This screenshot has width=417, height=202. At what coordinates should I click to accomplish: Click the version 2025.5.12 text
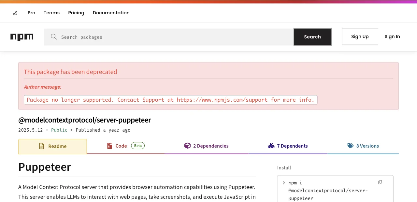tap(31, 130)
